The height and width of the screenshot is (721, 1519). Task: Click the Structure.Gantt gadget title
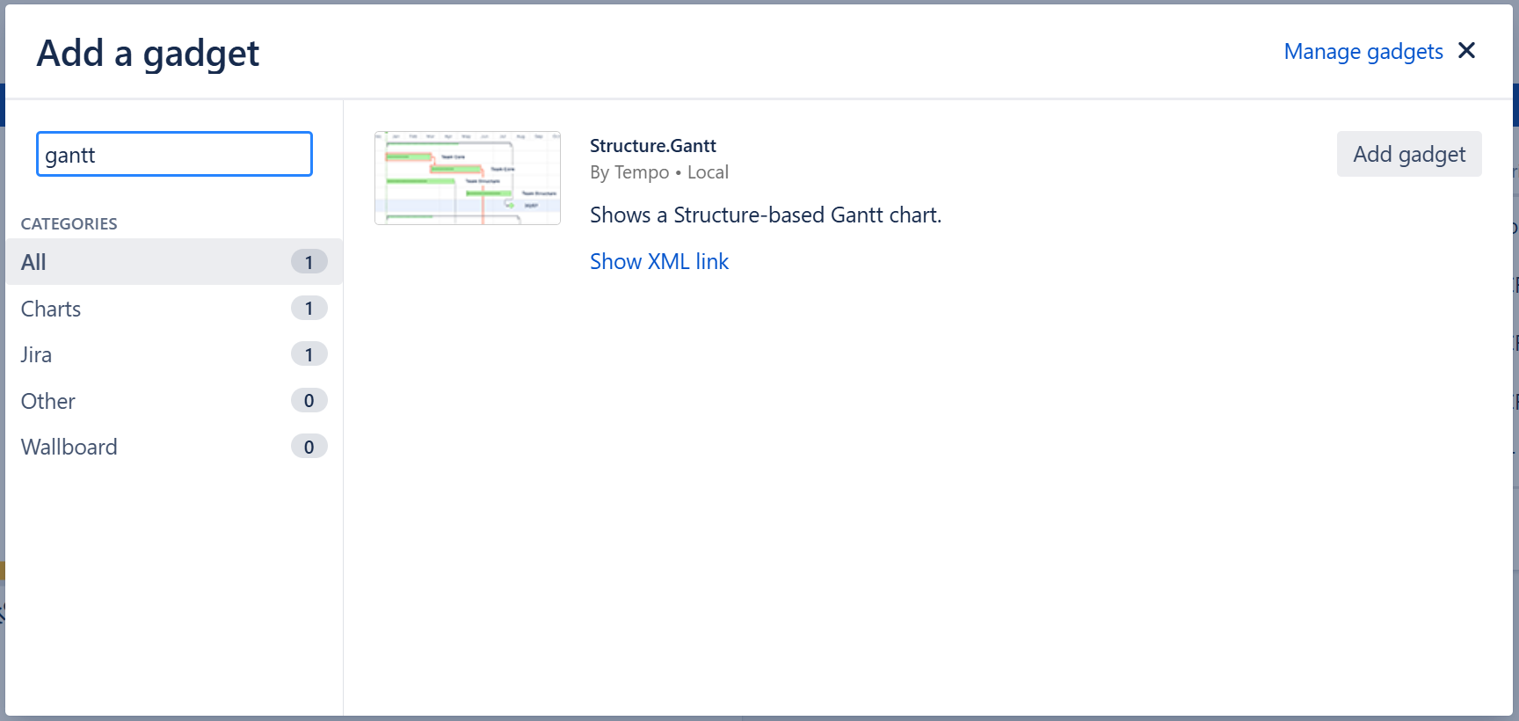653,146
